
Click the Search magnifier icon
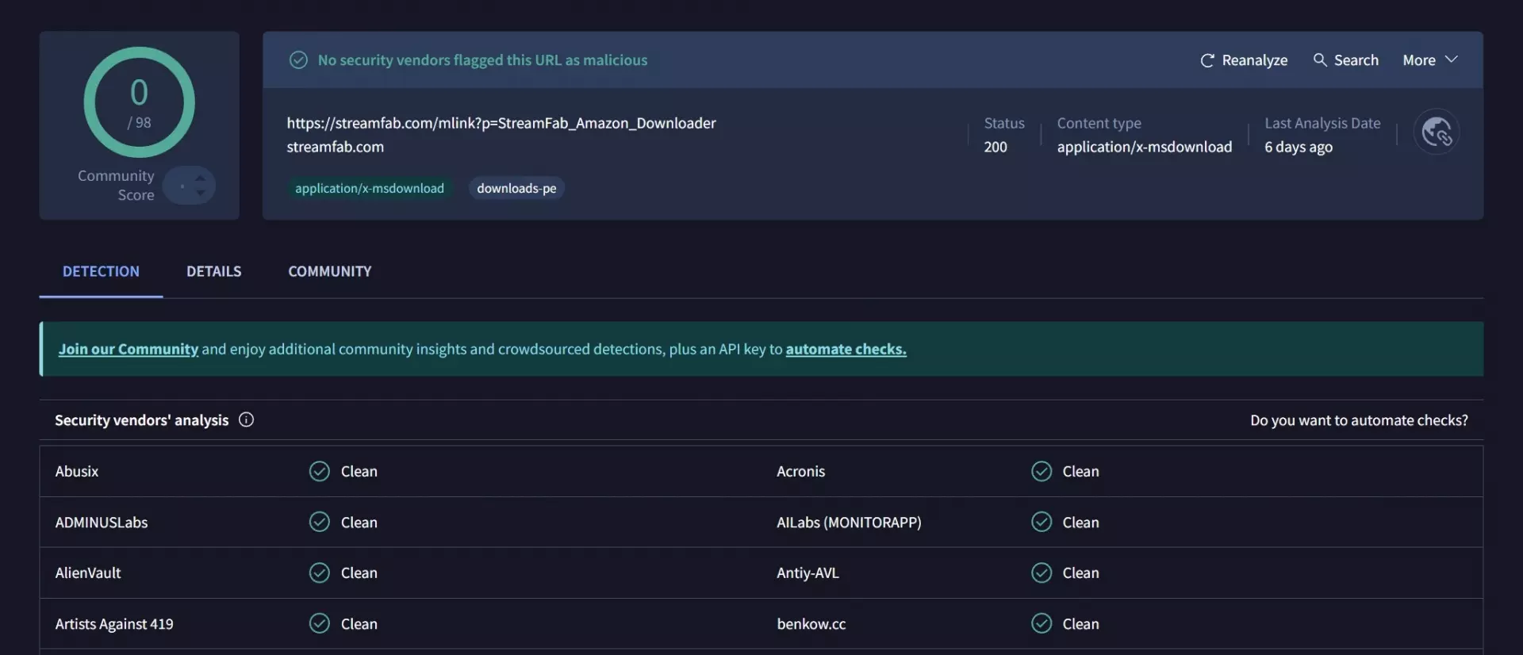(x=1320, y=59)
